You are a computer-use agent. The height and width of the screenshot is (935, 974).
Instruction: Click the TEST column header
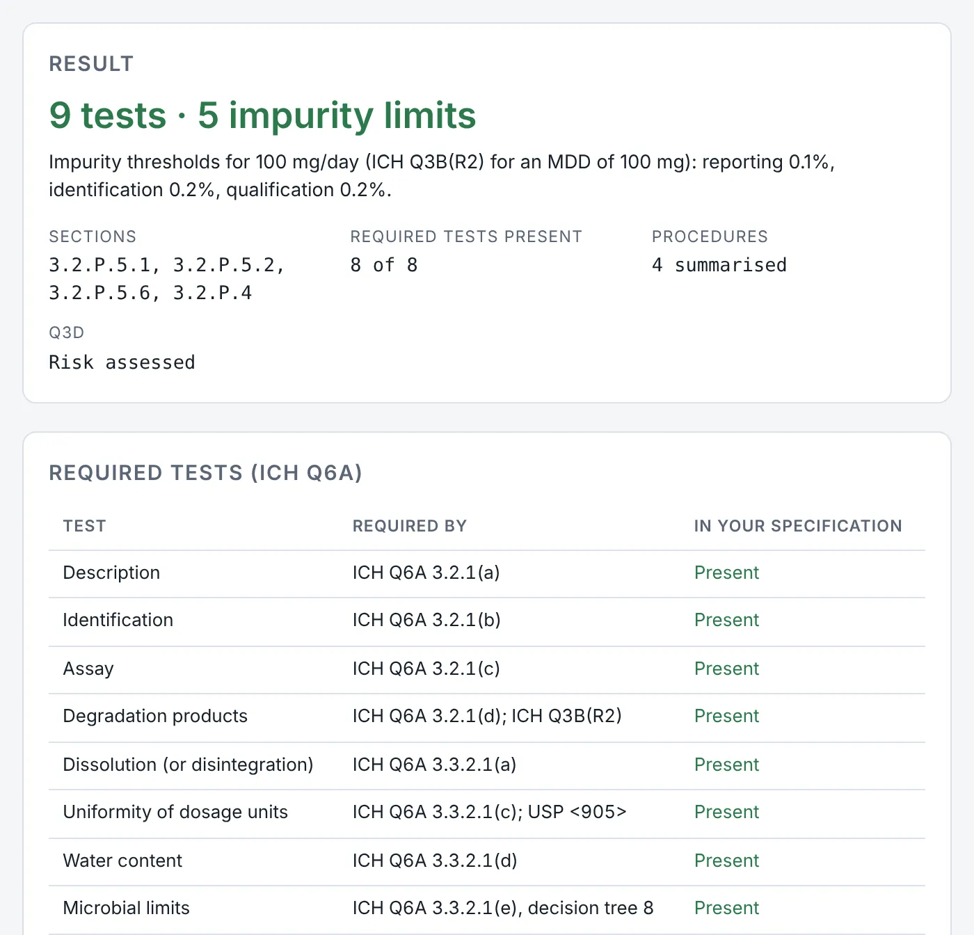coord(84,526)
